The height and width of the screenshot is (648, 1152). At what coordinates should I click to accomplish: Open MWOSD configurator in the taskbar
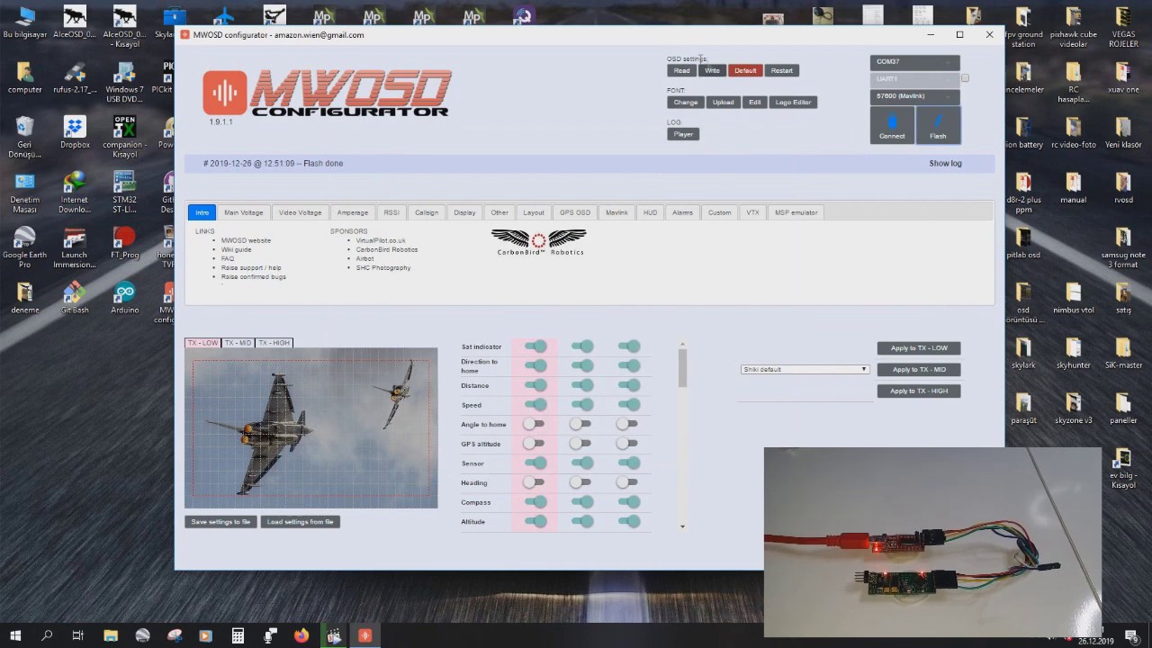[364, 635]
